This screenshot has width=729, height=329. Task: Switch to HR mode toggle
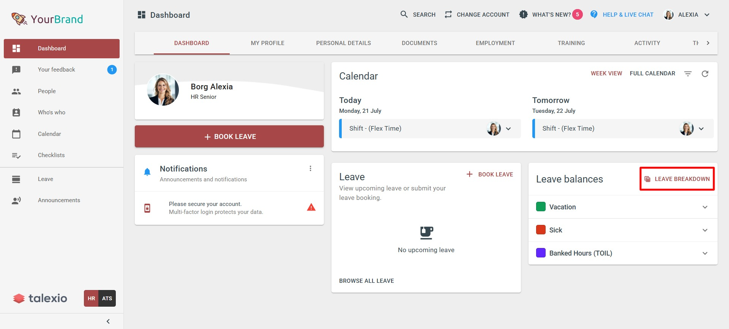tap(91, 298)
